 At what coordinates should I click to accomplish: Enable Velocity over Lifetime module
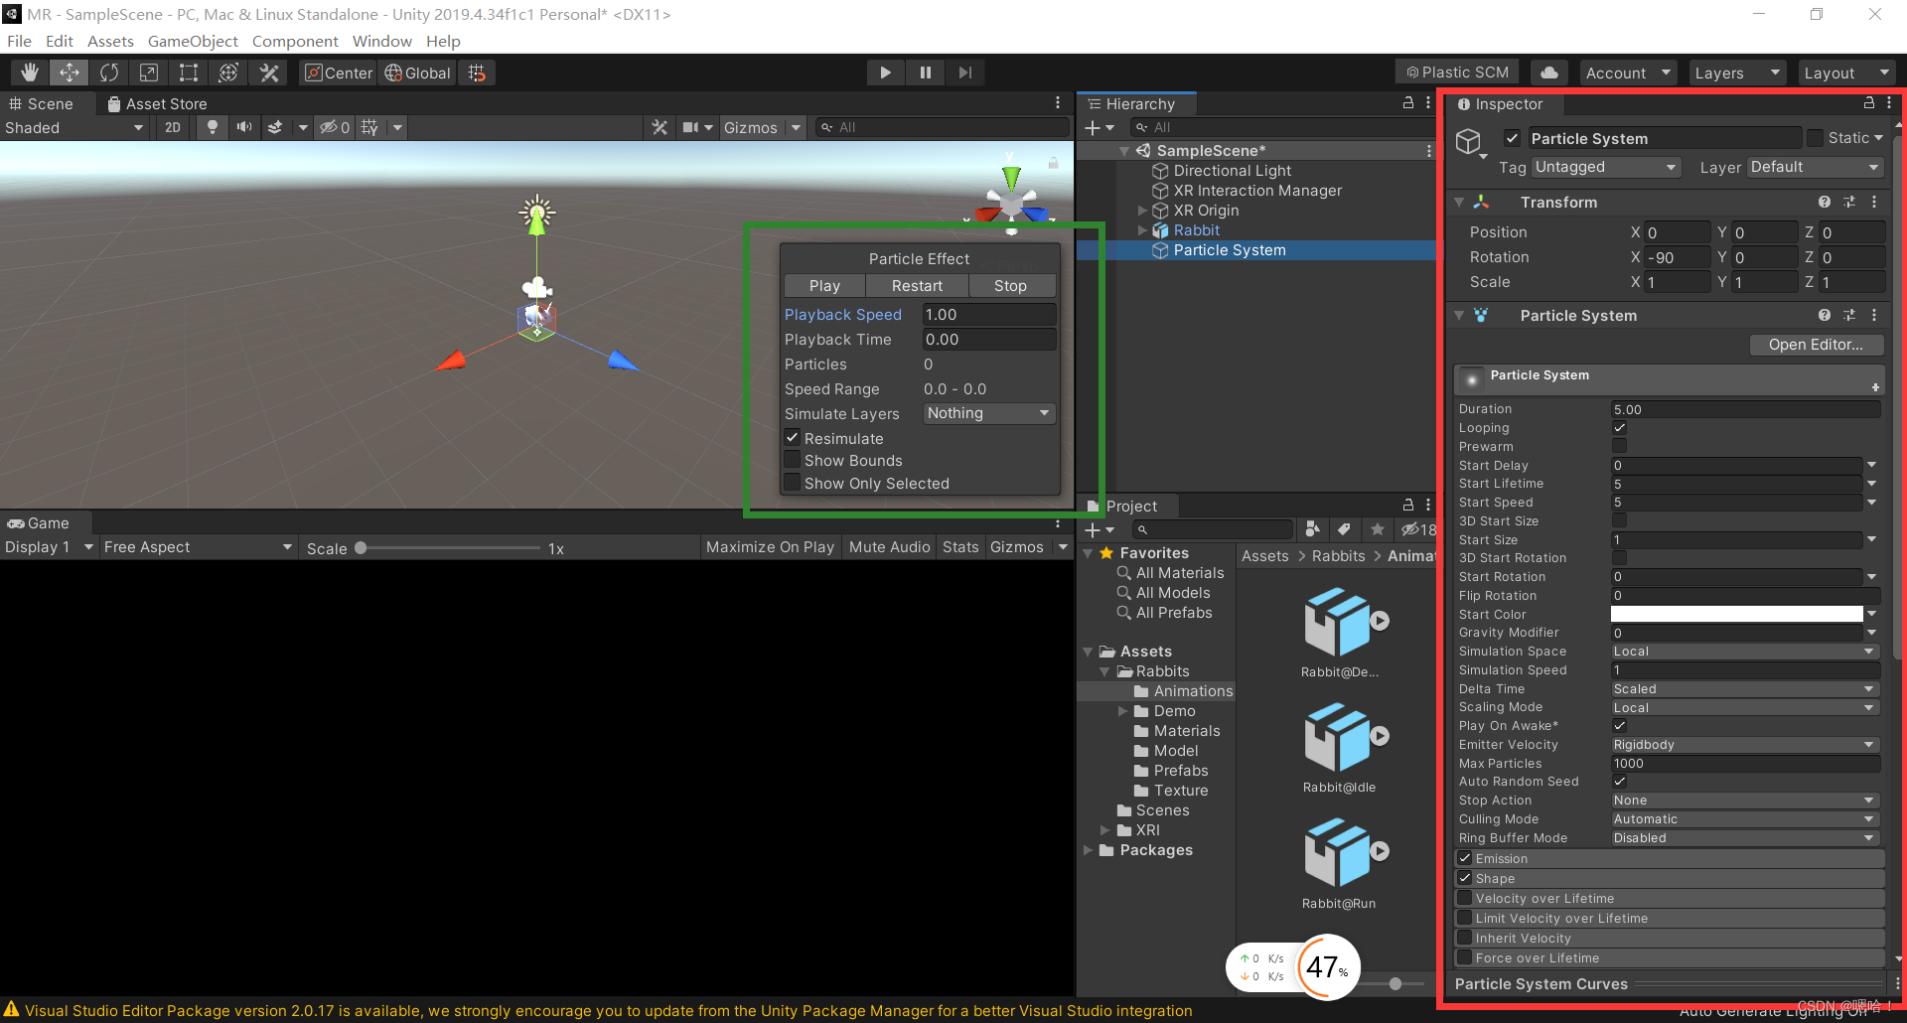1464,898
